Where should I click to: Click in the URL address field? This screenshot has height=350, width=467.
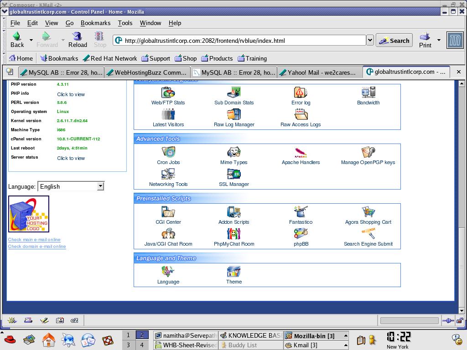pyautogui.click(x=242, y=41)
